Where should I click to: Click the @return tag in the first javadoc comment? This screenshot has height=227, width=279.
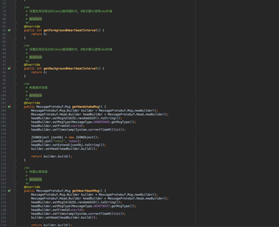click(x=35, y=19)
